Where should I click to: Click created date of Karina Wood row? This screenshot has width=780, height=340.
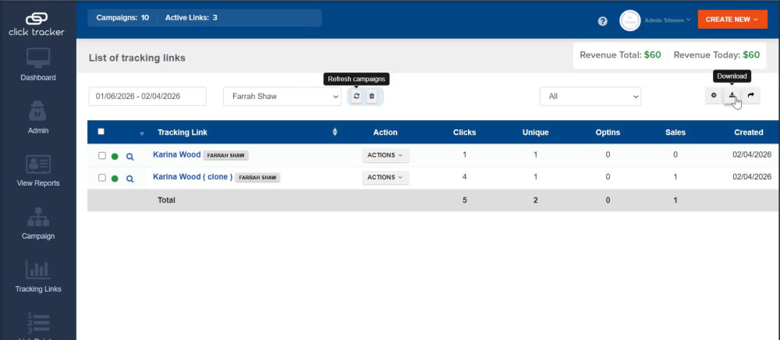pyautogui.click(x=752, y=154)
